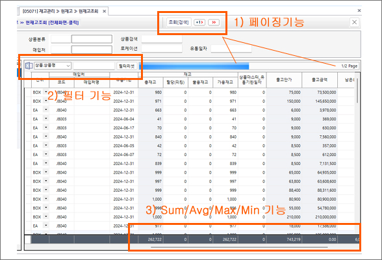Click the 262,722 sum cell under 총재고
Viewport: 382px width, 260px height.
151,240
